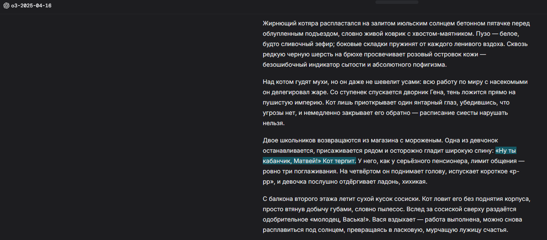Click the highlighted text «Ну ты кабанчик, Матвей!» Кот терпит.
The image size is (547, 240).
[x=309, y=161]
